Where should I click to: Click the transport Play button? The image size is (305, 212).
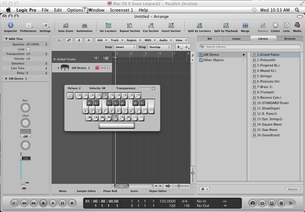click(x=53, y=203)
